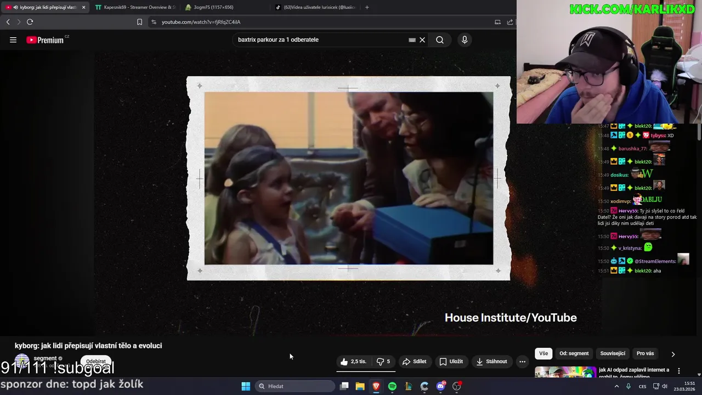This screenshot has width=702, height=395.
Task: Bookmark this page in the address bar
Action: coord(139,22)
